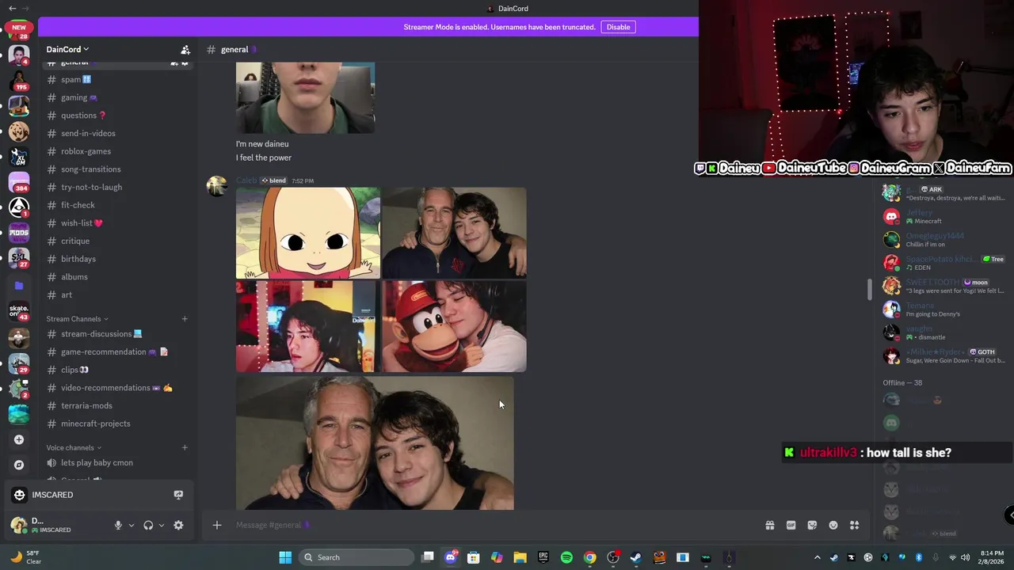Create channel in Voice channels category
Screen dimensions: 1014x570
tap(185, 448)
